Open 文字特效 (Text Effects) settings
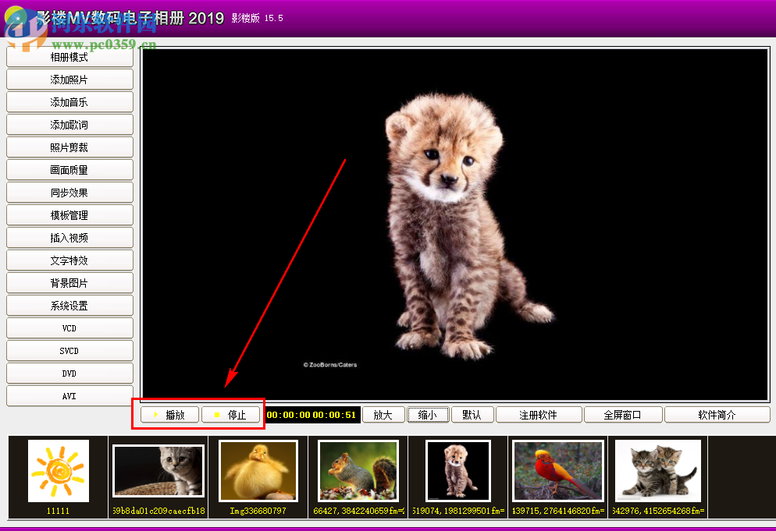 tap(69, 260)
